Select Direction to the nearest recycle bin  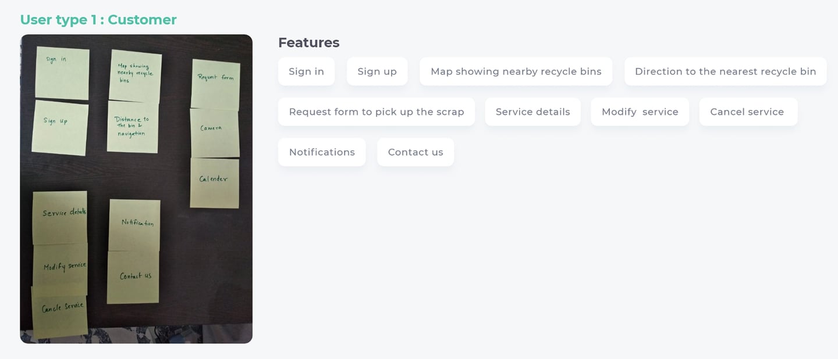[x=725, y=71]
